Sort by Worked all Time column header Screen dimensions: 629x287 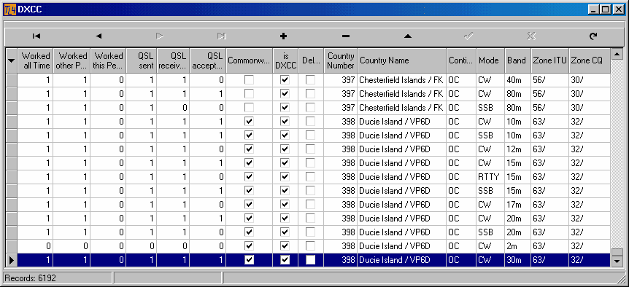[35, 60]
